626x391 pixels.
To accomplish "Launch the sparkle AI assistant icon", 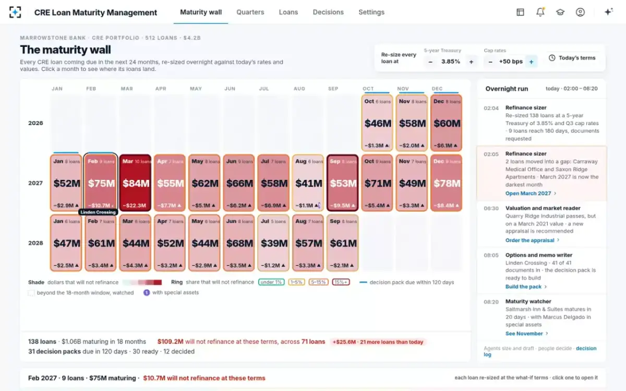I will point(608,12).
